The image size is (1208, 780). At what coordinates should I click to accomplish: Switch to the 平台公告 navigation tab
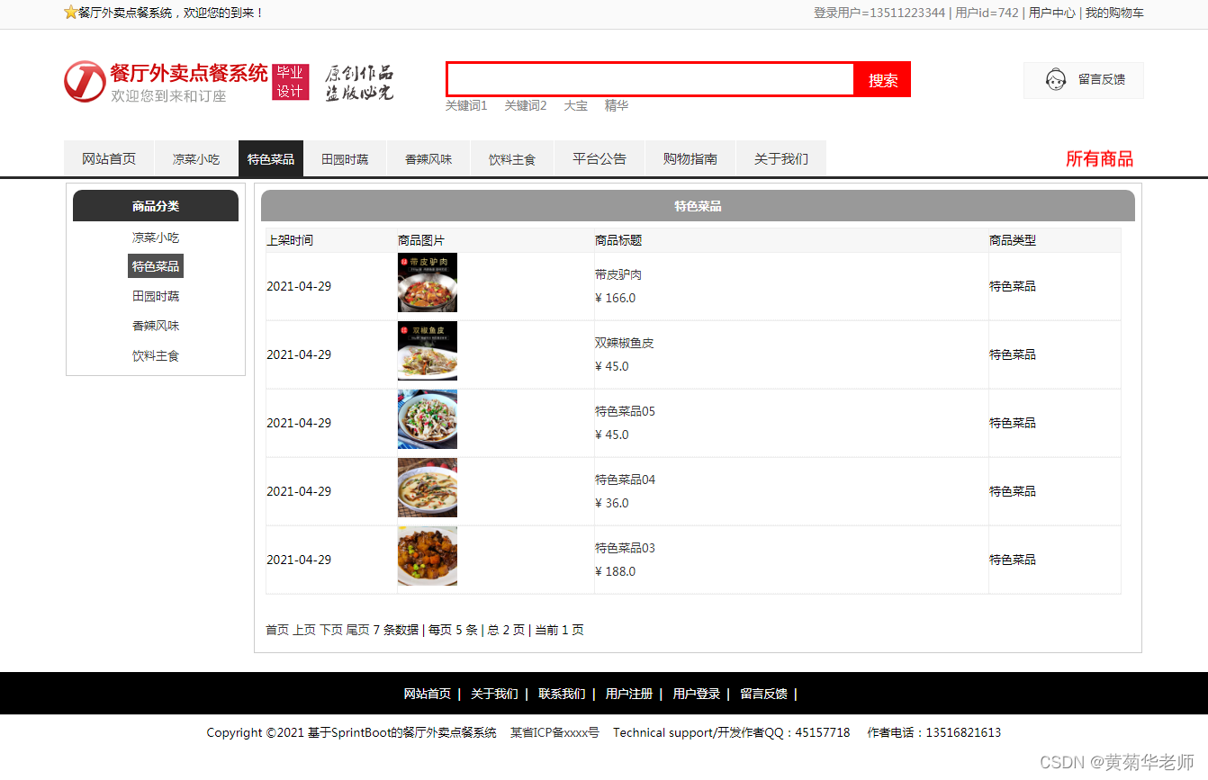click(x=599, y=157)
